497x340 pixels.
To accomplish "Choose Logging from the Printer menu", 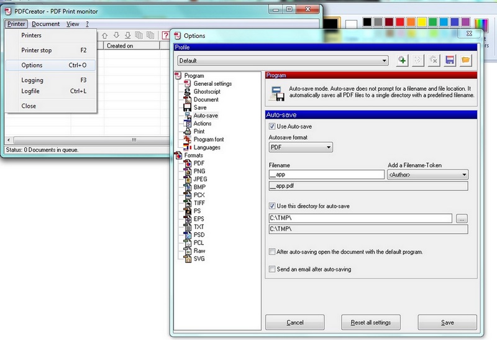I will click(32, 80).
